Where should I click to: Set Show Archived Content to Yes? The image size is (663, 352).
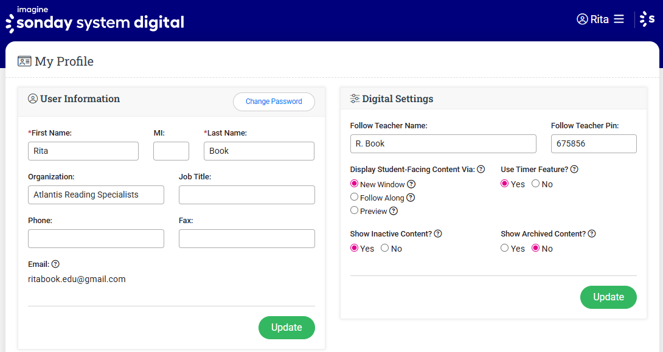coord(504,248)
